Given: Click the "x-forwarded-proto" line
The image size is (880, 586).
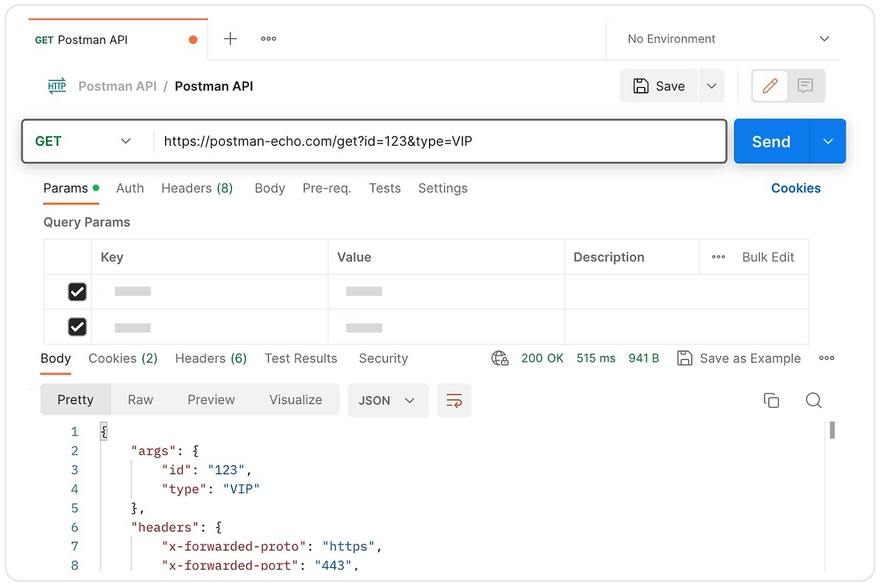Looking at the screenshot, I should pos(272,546).
